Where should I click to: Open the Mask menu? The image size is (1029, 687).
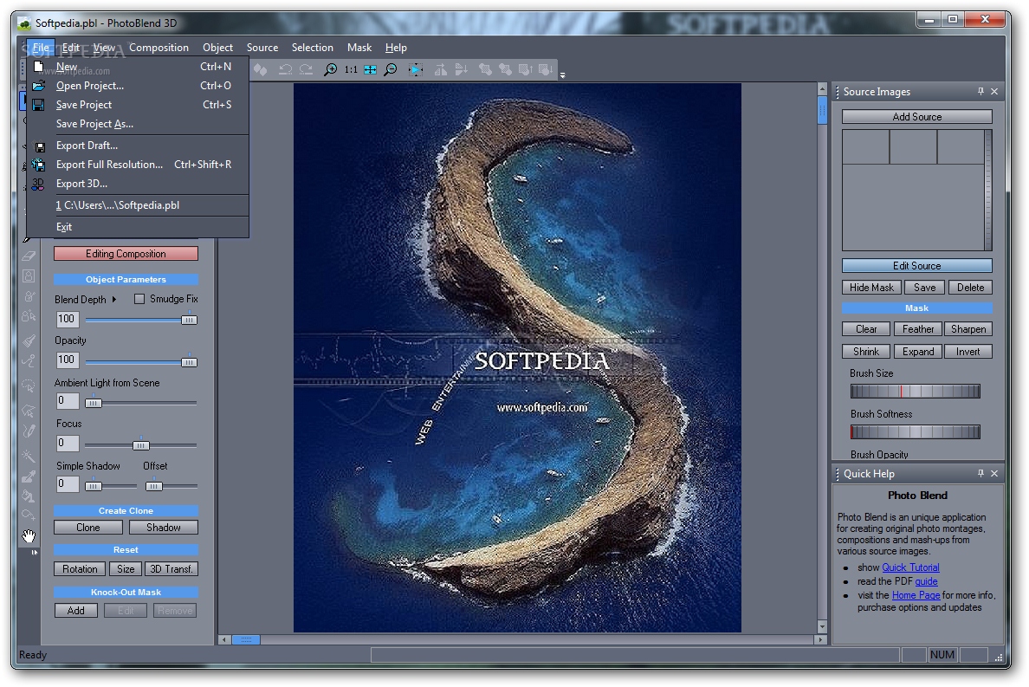tap(359, 48)
